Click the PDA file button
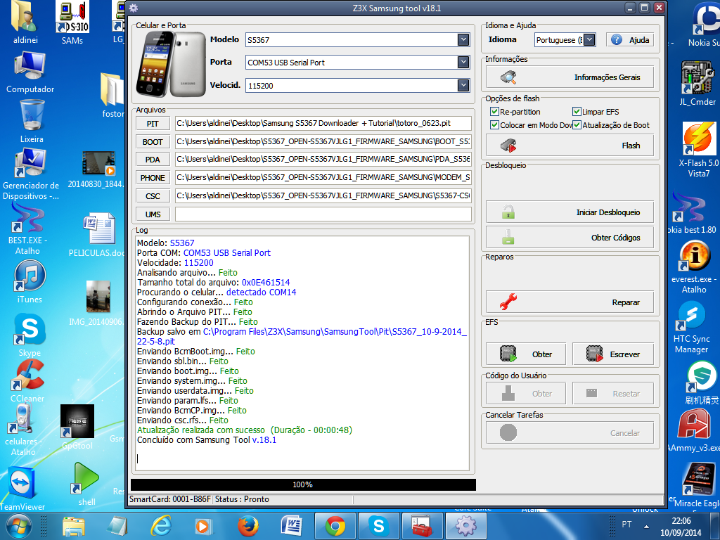The image size is (720, 540). click(x=153, y=160)
